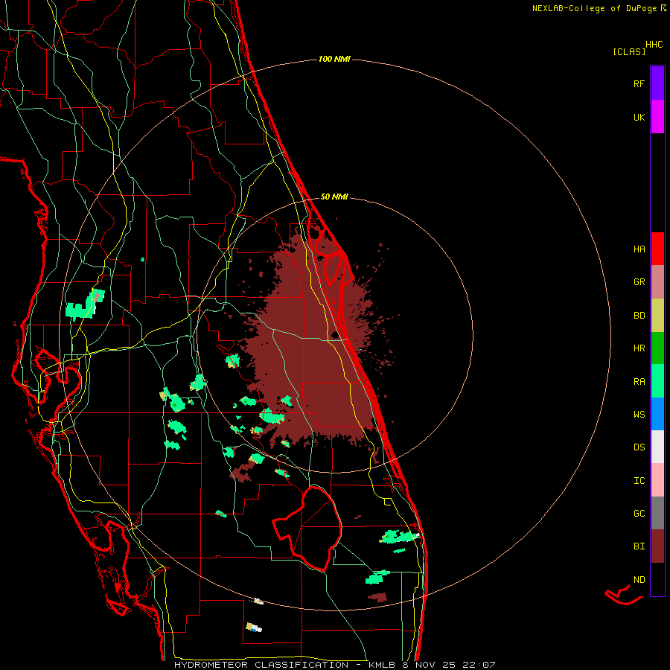Select the DS legend label

click(x=639, y=447)
